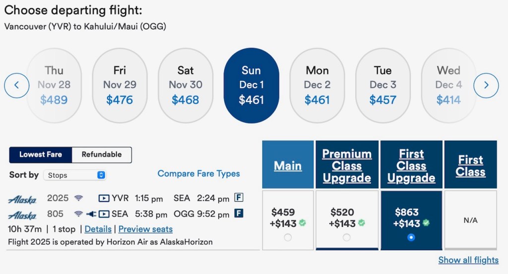Click Show all flights link

click(x=468, y=260)
